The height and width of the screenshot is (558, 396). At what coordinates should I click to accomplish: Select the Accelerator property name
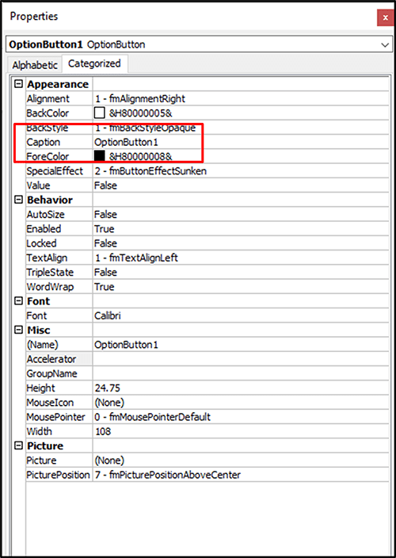tap(51, 359)
